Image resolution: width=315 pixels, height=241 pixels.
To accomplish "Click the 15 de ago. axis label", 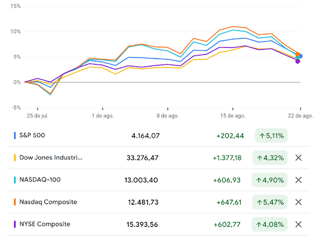I will (x=233, y=116).
